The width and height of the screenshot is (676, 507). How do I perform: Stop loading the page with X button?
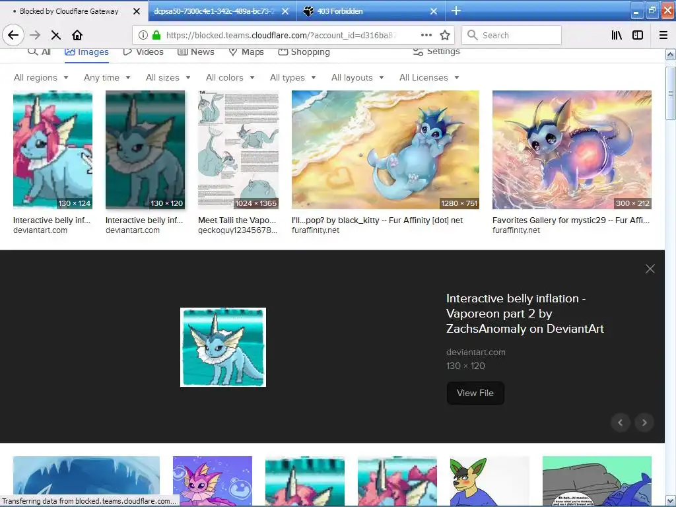[55, 35]
